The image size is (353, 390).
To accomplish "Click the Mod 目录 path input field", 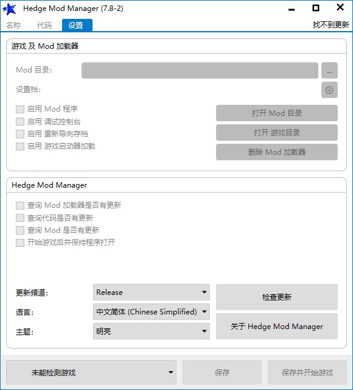I will [x=200, y=71].
